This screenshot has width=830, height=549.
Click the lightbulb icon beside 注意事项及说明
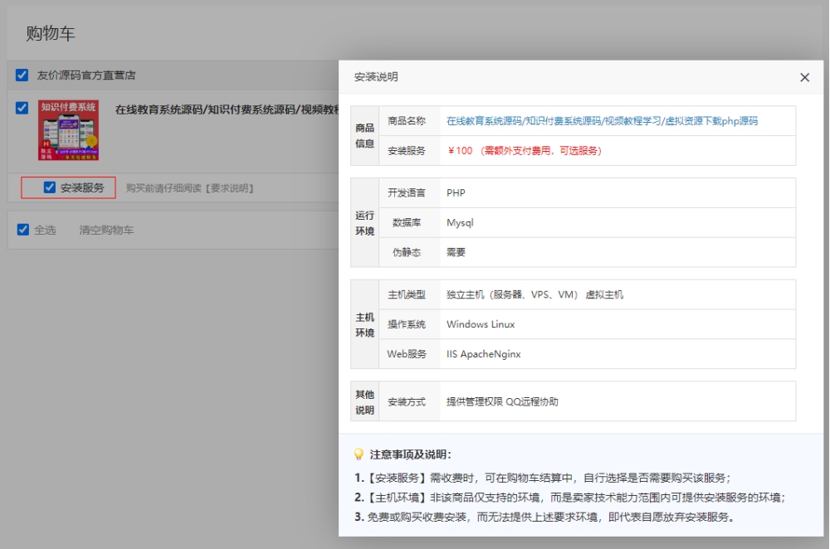coord(359,454)
